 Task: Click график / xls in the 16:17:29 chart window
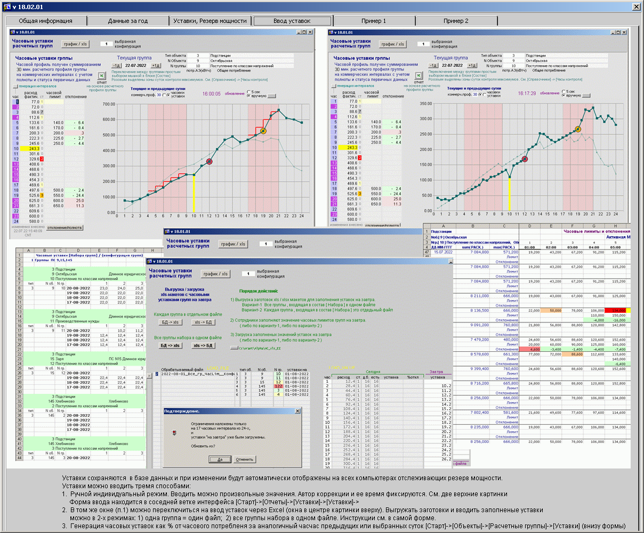coord(392,44)
